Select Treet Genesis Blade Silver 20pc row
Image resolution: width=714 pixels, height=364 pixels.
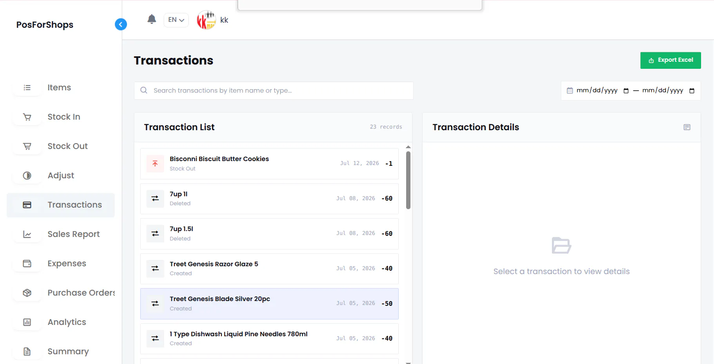269,304
